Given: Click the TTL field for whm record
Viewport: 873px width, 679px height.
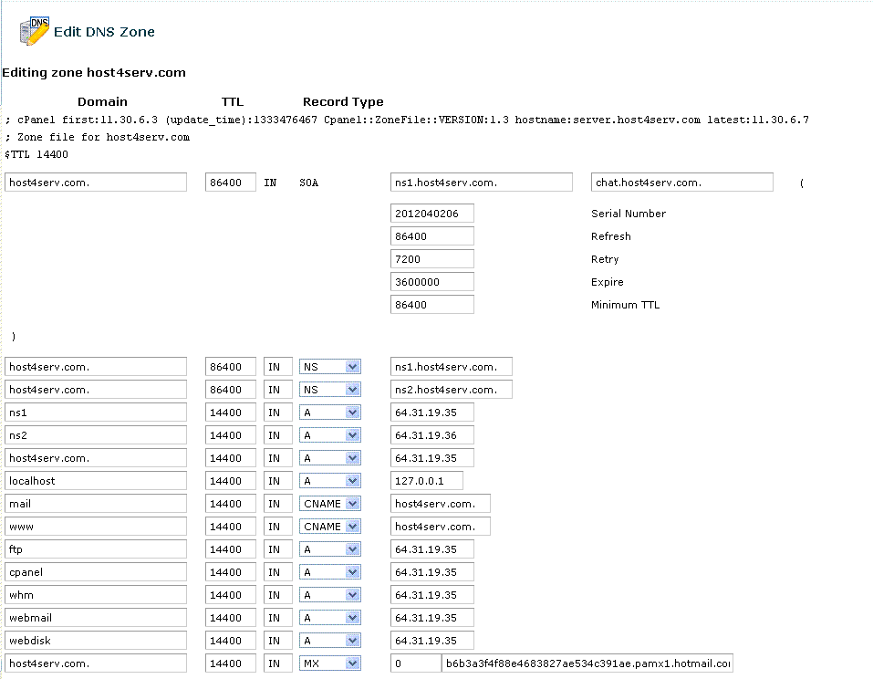Looking at the screenshot, I should click(231, 595).
